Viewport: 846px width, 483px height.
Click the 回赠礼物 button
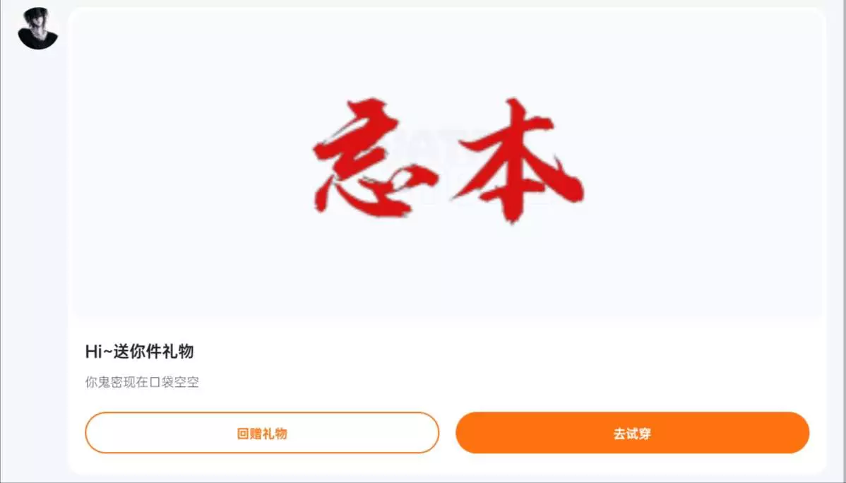(x=262, y=433)
